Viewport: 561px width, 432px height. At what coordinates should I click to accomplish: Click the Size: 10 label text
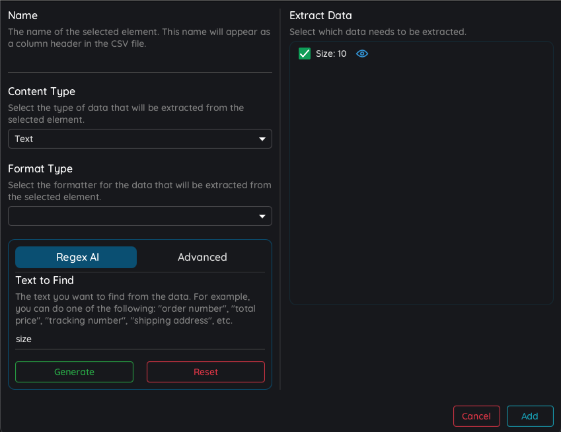click(331, 54)
